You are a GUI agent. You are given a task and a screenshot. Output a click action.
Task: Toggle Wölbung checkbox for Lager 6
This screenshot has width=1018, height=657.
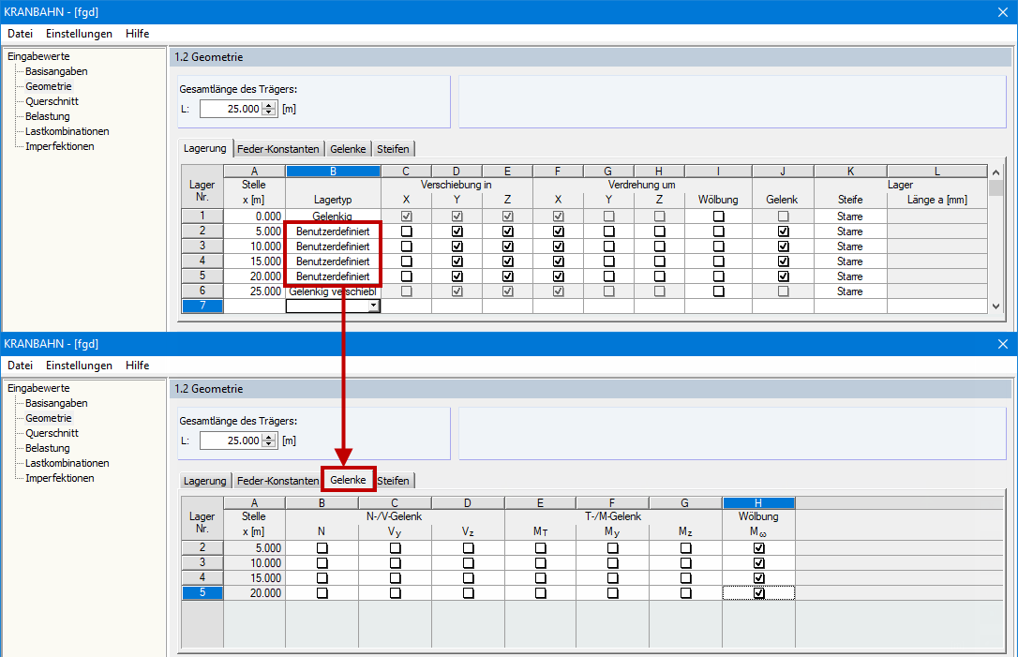pos(719,291)
